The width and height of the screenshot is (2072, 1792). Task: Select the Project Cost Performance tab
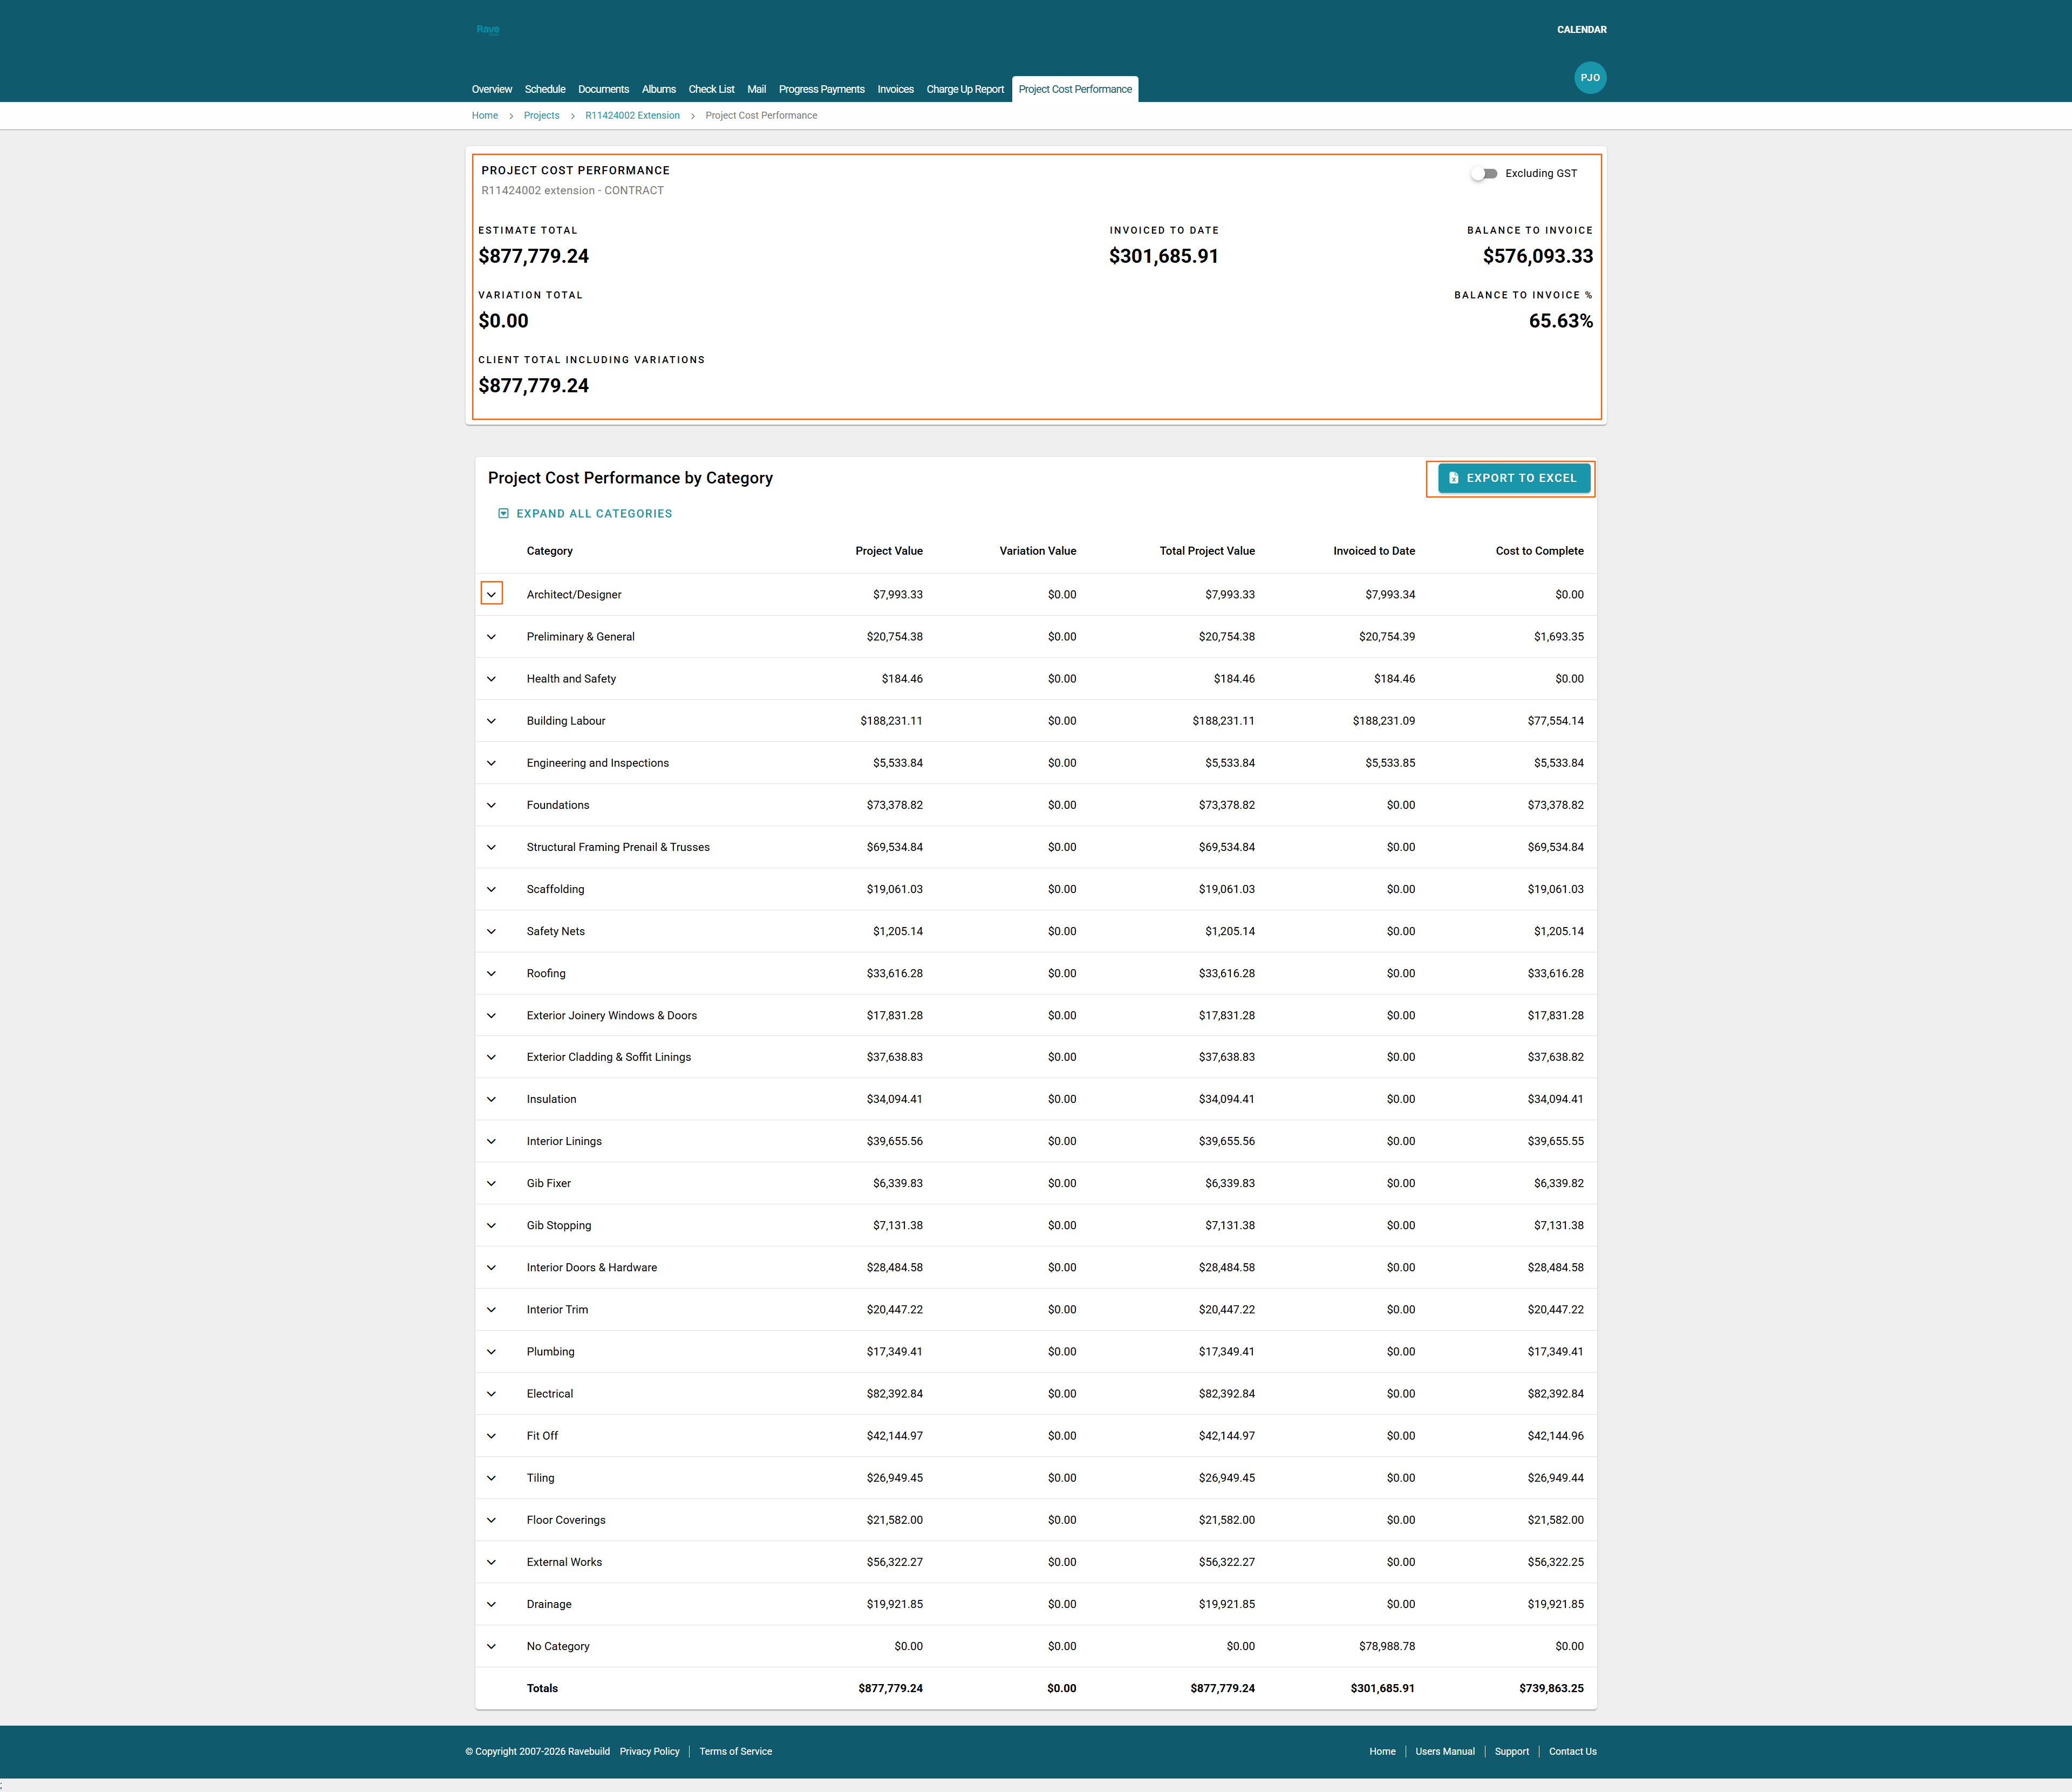click(x=1075, y=89)
